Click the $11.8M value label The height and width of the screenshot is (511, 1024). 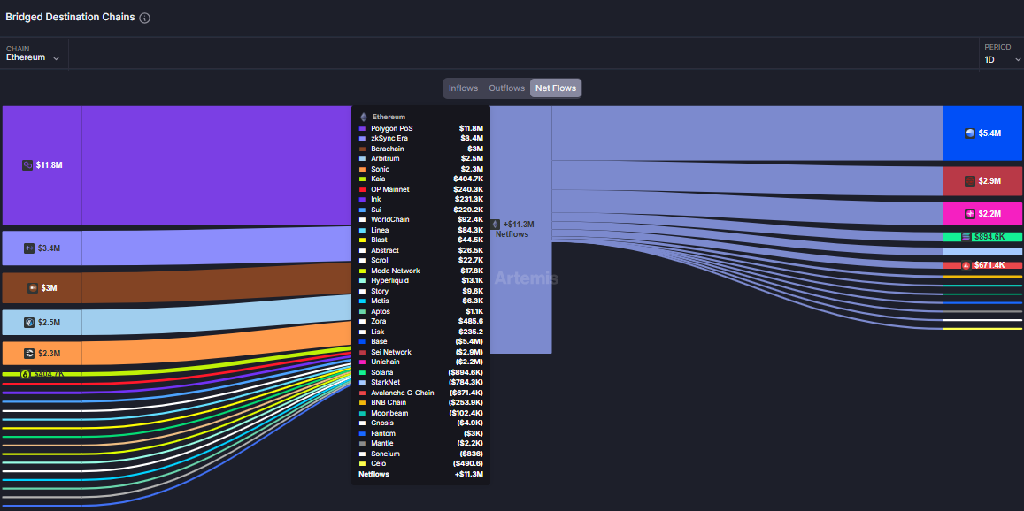tap(49, 165)
